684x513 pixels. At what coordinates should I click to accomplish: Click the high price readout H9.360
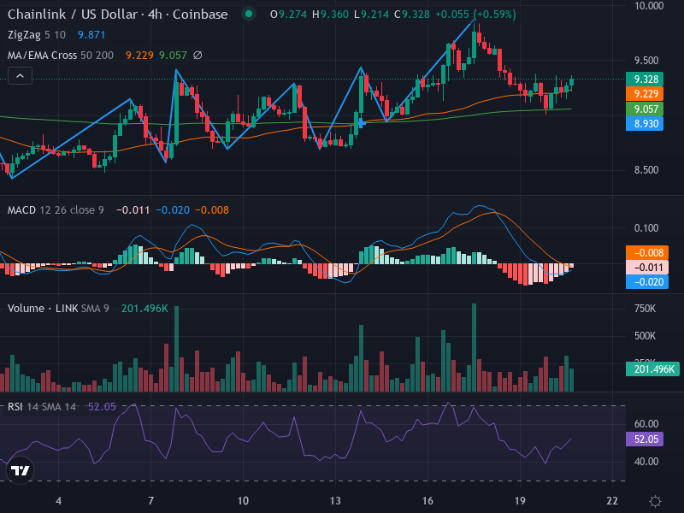(x=330, y=15)
